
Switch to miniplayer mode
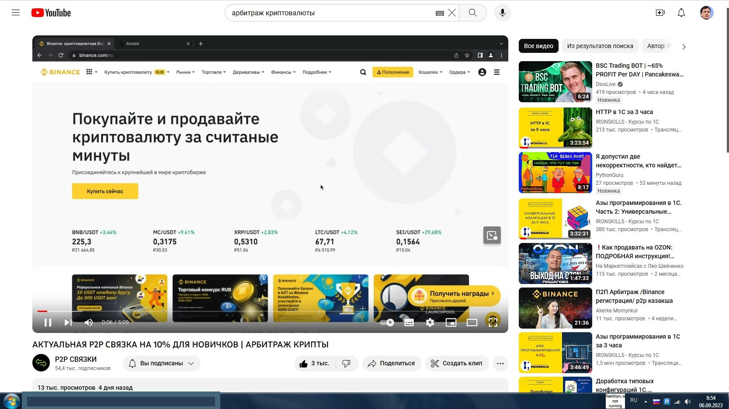(x=451, y=322)
